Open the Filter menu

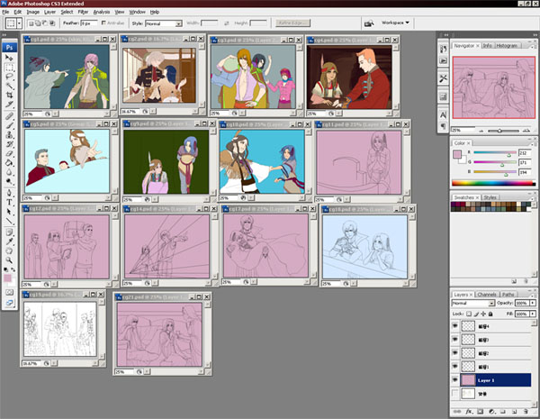click(x=83, y=12)
